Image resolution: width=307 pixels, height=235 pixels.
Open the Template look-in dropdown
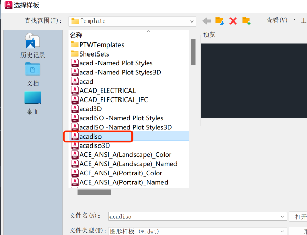(x=133, y=21)
